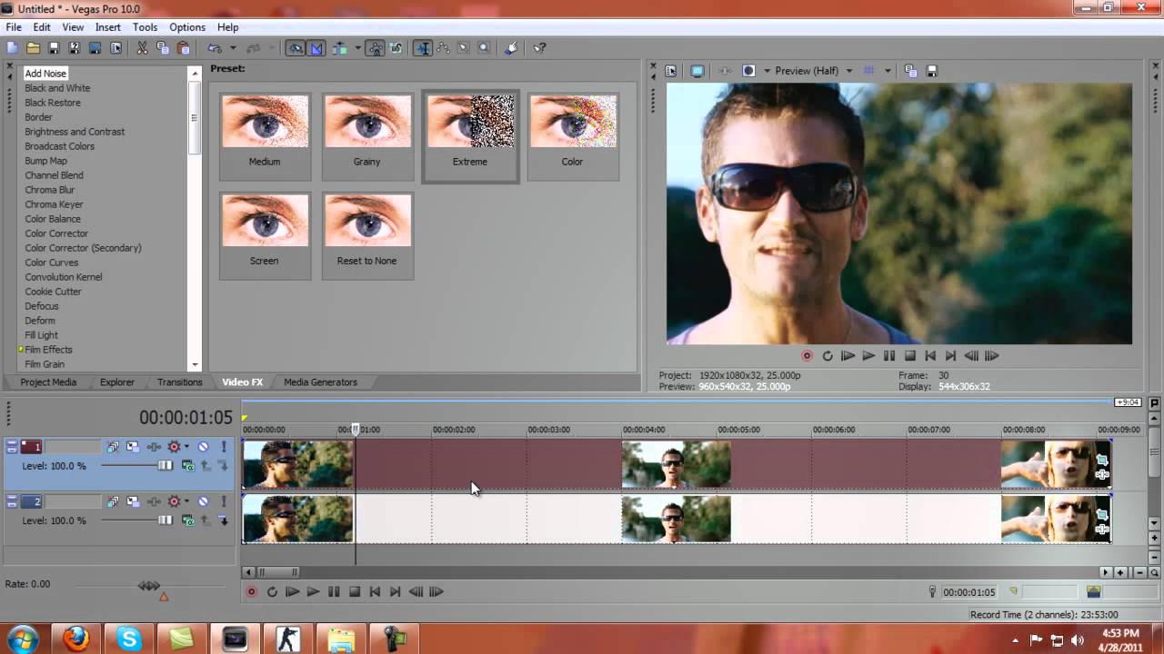Open the Track FX icon on track 1

click(x=153, y=447)
